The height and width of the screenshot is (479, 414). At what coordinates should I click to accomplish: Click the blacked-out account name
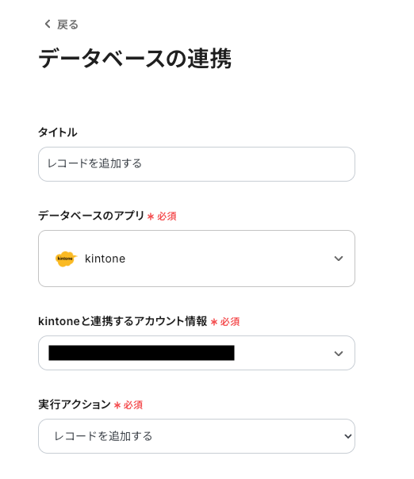coord(141,353)
